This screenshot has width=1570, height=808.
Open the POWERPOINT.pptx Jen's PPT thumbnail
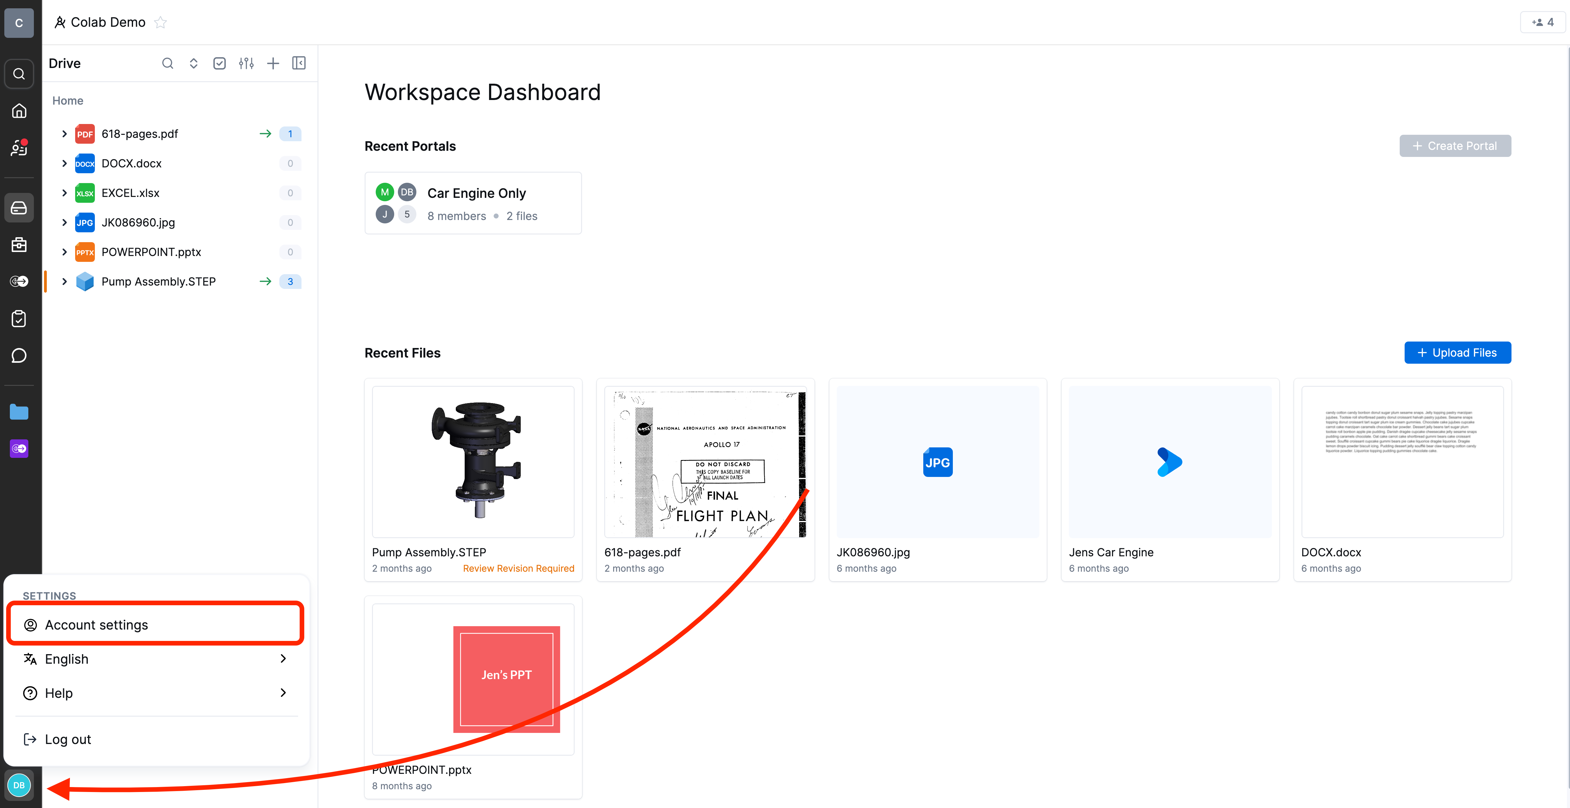pos(473,679)
